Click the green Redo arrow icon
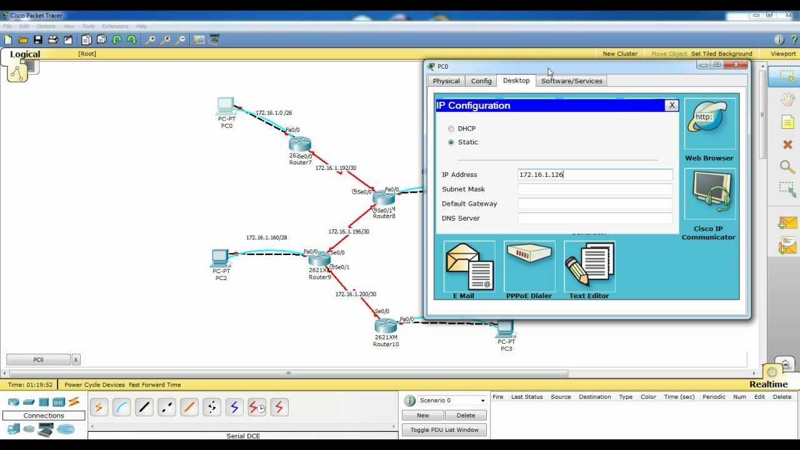The width and height of the screenshot is (800, 450). point(132,39)
